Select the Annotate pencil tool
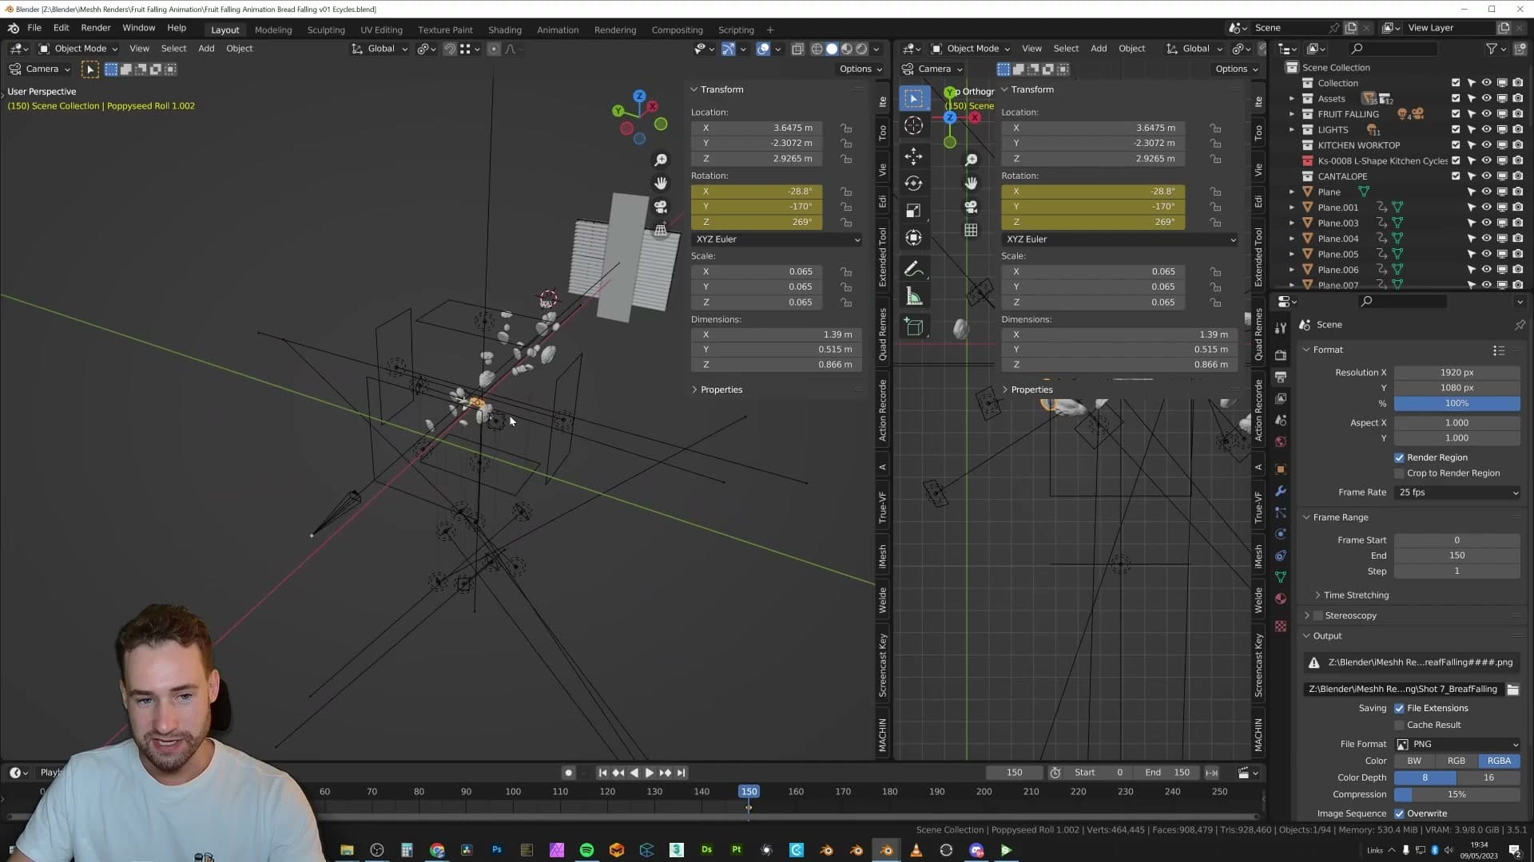Image resolution: width=1534 pixels, height=862 pixels. (913, 270)
